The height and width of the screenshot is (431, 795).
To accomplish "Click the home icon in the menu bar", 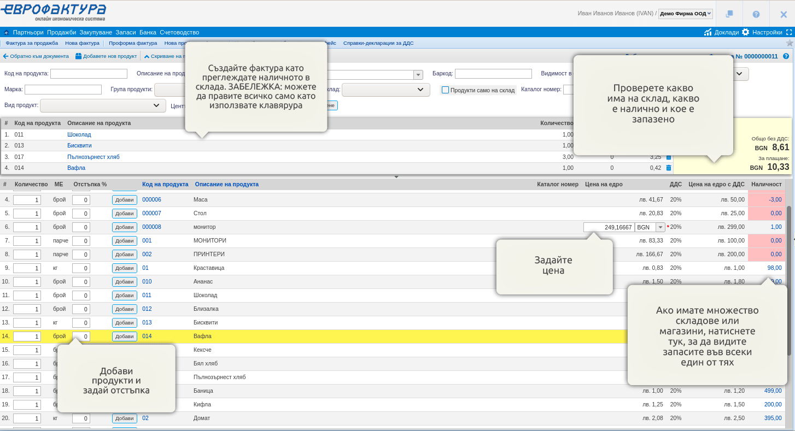I will click(x=7, y=32).
